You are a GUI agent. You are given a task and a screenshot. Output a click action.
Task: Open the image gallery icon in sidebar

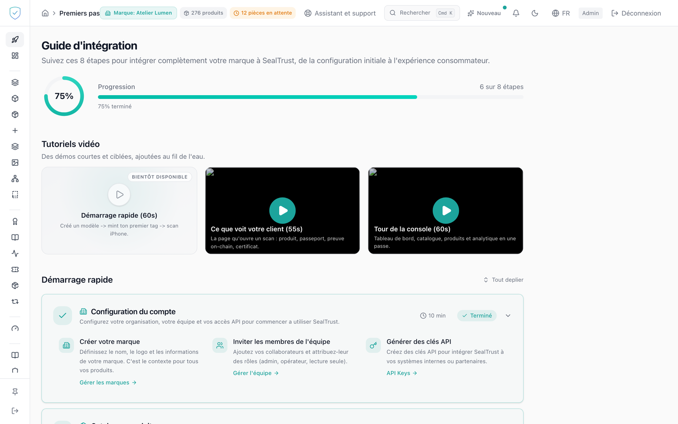coord(15,163)
